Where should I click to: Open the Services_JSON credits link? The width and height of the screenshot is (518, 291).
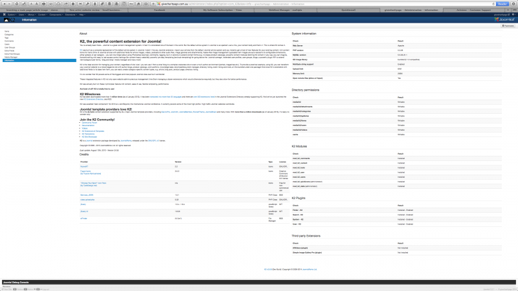(x=87, y=195)
